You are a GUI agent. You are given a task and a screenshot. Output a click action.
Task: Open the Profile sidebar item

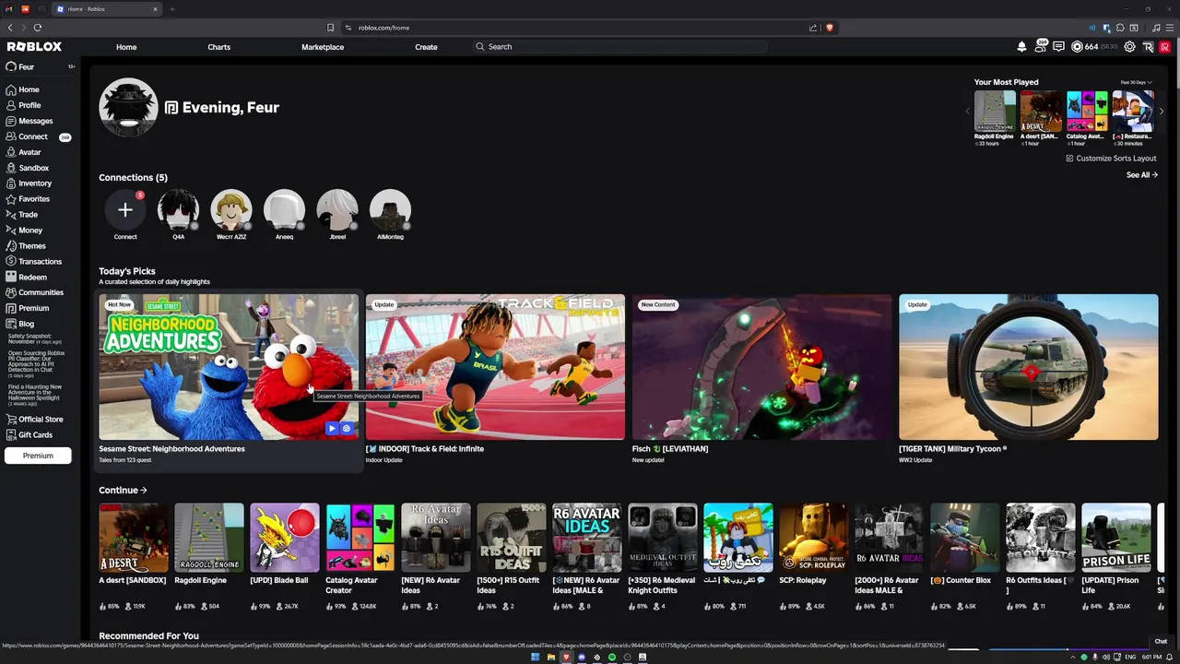[23, 105]
